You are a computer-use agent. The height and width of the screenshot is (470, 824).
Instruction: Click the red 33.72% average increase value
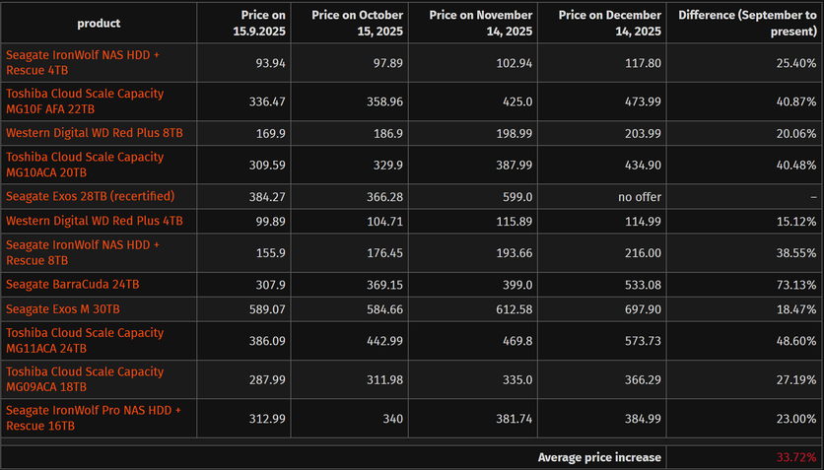[x=796, y=457]
